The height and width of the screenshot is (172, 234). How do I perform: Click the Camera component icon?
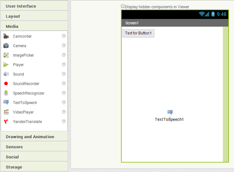[x=6, y=46]
